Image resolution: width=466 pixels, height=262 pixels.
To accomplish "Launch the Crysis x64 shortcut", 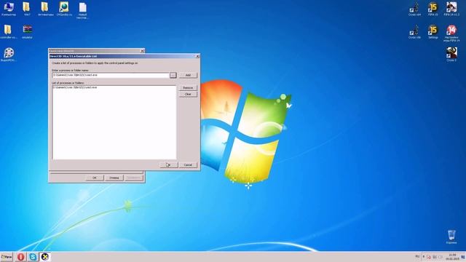I will [414, 9].
